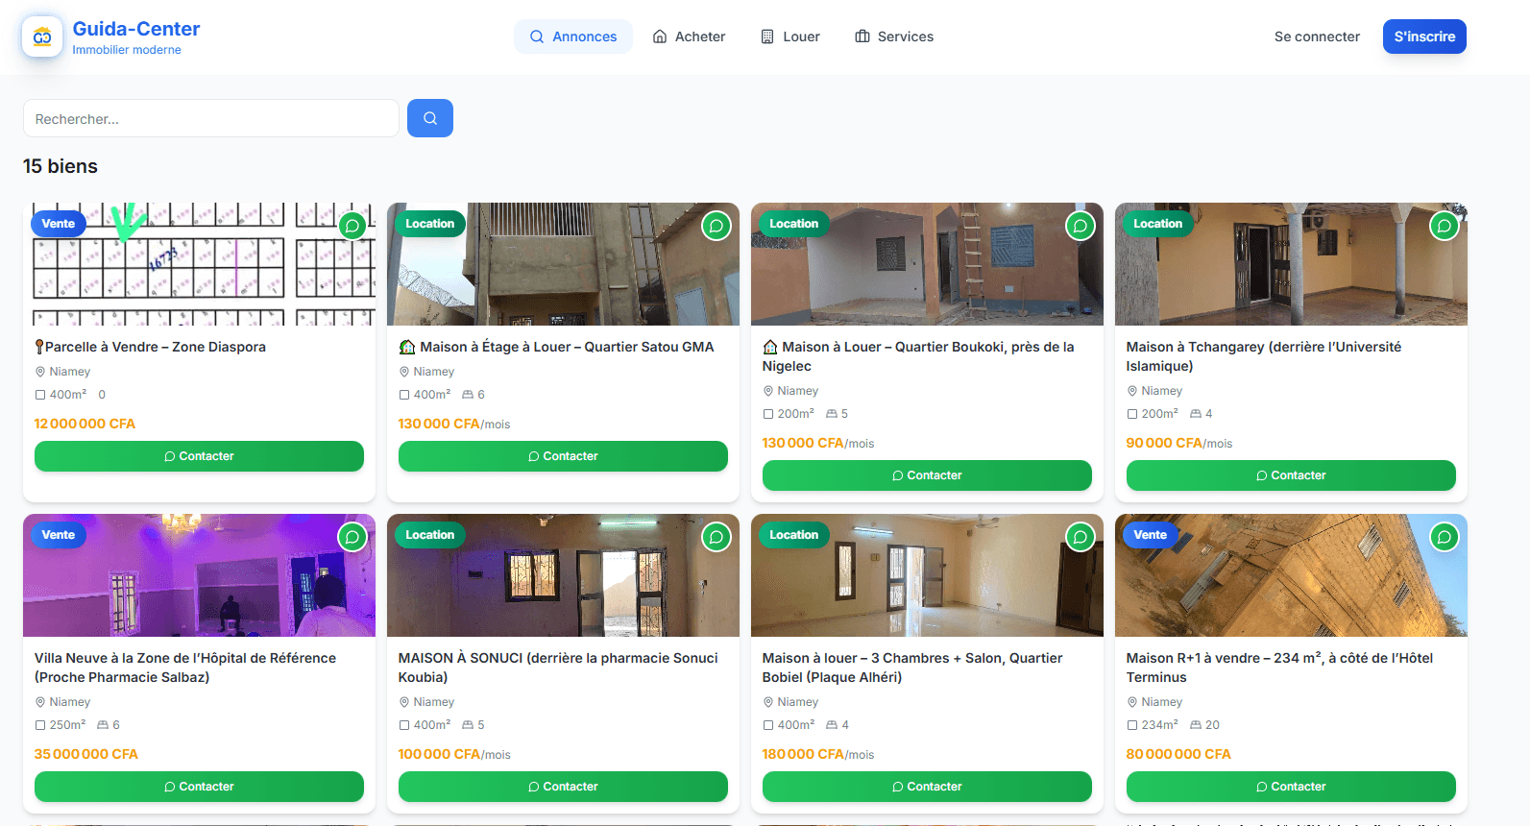
Task: Click WhatsApp icon on MAISON À SONUCI card
Action: coord(716,537)
